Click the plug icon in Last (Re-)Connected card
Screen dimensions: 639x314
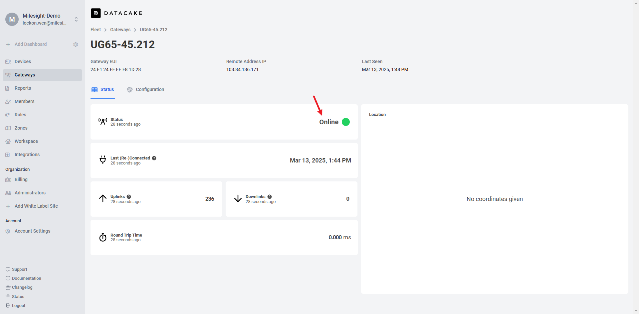(103, 160)
